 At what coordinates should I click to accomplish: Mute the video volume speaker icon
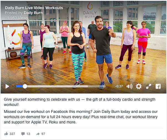[x=129, y=86]
